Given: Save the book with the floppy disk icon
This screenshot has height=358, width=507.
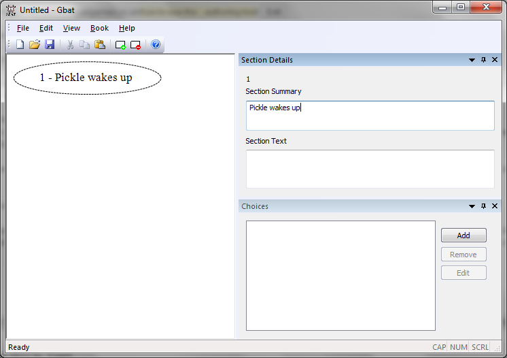Looking at the screenshot, I should pos(50,44).
